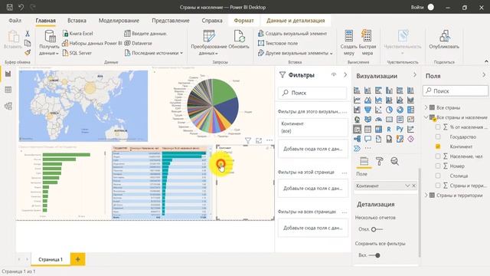Choose the donut chart visualization icon
Screen dimensions: 490x276
(x=400, y=110)
